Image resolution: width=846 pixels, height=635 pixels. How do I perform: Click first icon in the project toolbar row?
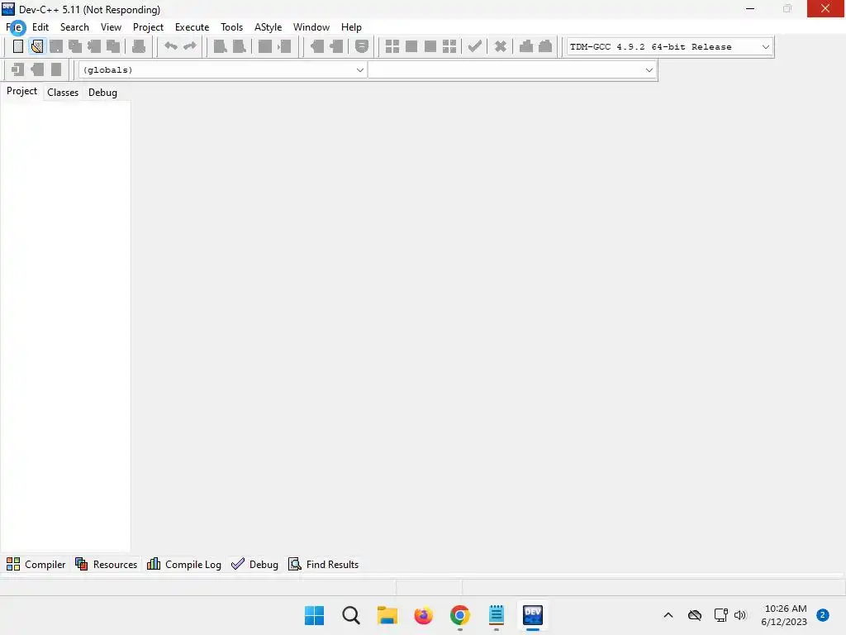point(18,69)
